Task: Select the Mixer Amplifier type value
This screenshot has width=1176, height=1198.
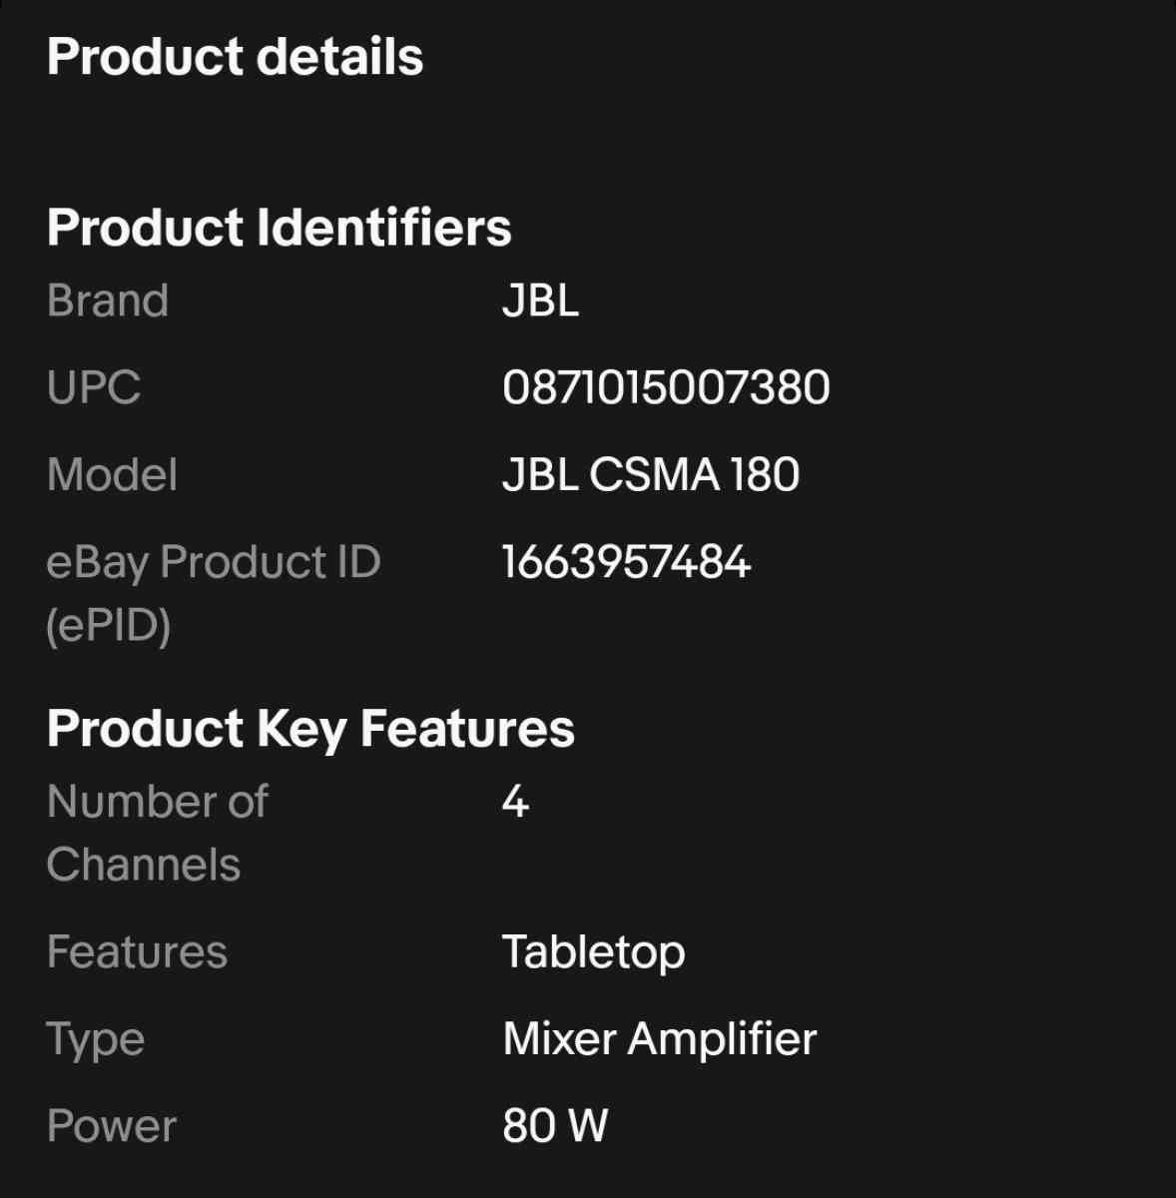Action: point(659,1039)
